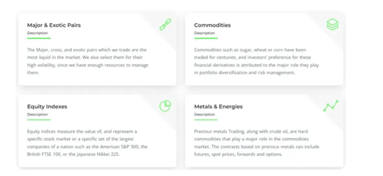This screenshot has width=383, height=176.
Task: Click Description label under Equity Indexes
Action: [x=37, y=114]
